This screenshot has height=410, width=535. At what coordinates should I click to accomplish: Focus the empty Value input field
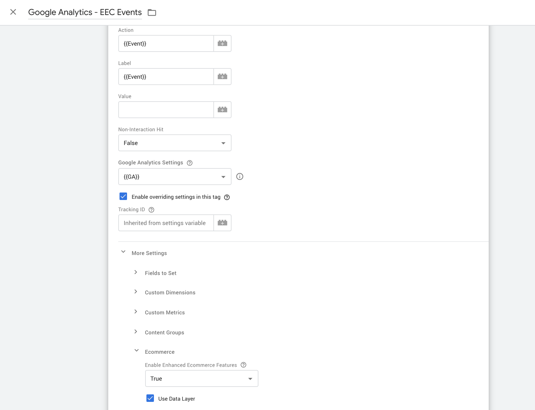(x=166, y=110)
